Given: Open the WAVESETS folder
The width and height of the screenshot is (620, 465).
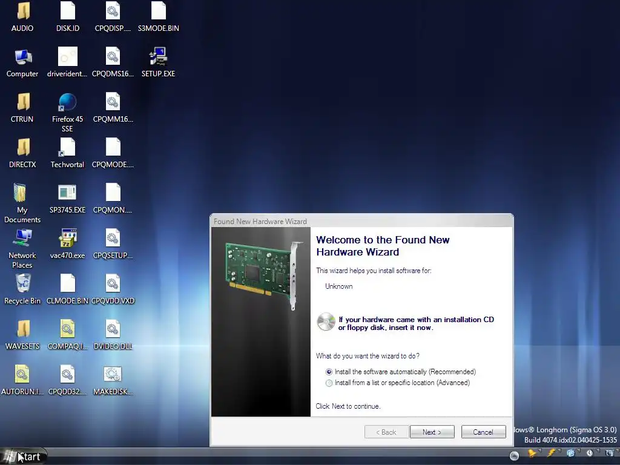Looking at the screenshot, I should tap(22, 329).
